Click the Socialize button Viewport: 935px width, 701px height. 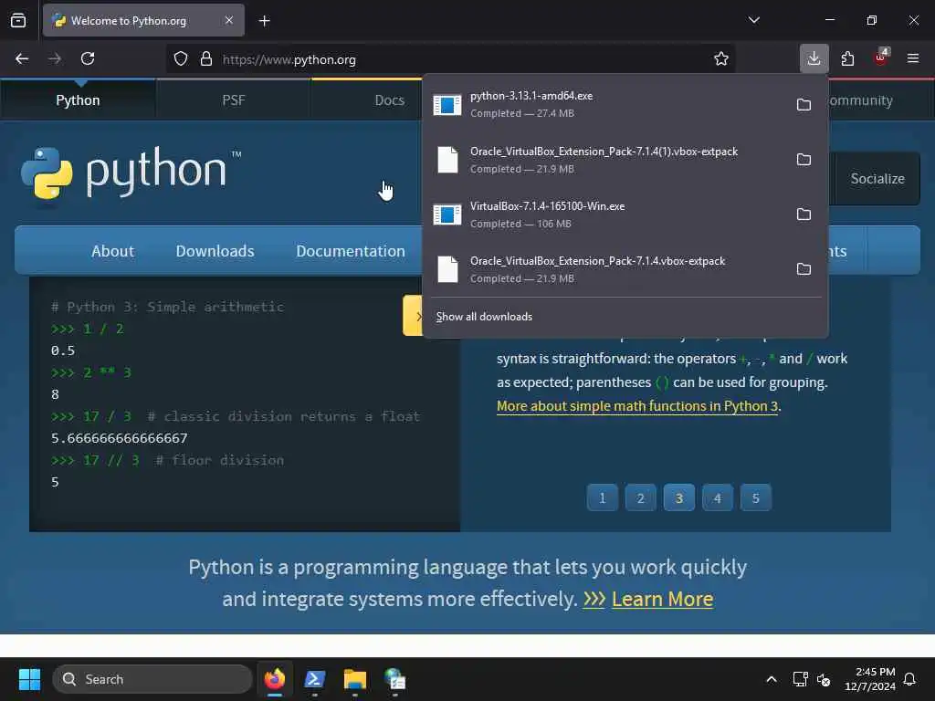[x=877, y=178]
